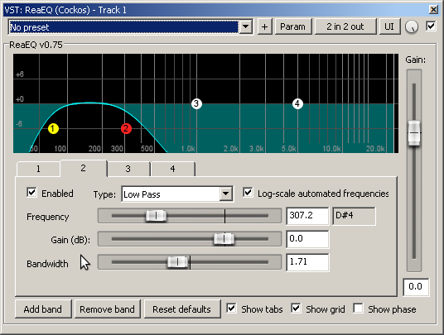Toggle the Show tabs checkbox

click(x=231, y=309)
